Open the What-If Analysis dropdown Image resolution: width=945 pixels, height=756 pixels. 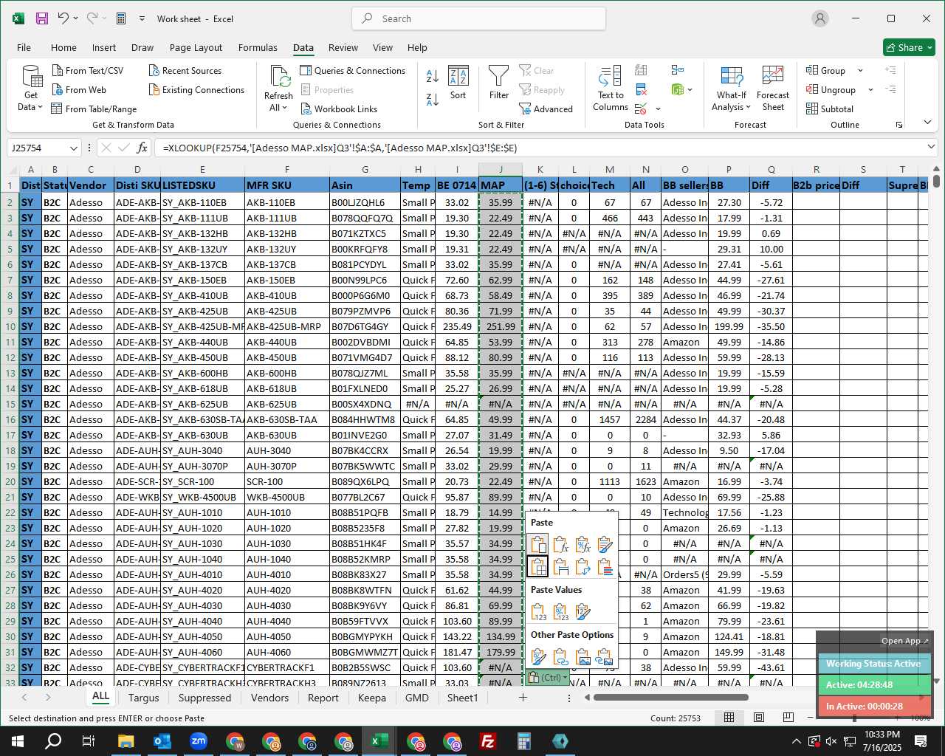pyautogui.click(x=731, y=89)
